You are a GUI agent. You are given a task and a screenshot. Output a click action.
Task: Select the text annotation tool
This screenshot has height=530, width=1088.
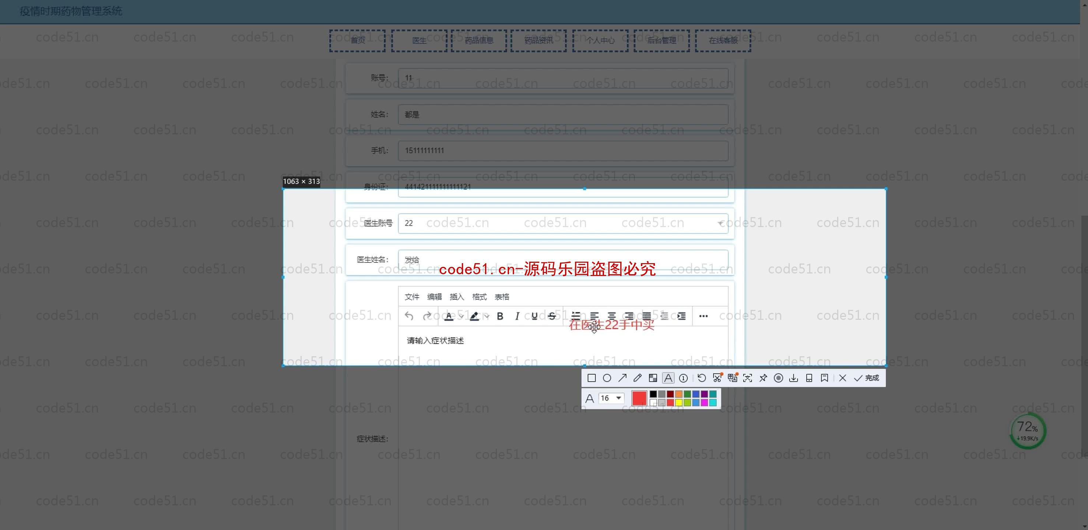point(668,378)
